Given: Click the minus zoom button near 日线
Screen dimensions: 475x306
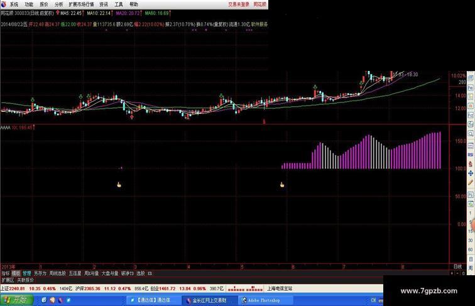Looking at the screenshot, I should pos(457,273).
